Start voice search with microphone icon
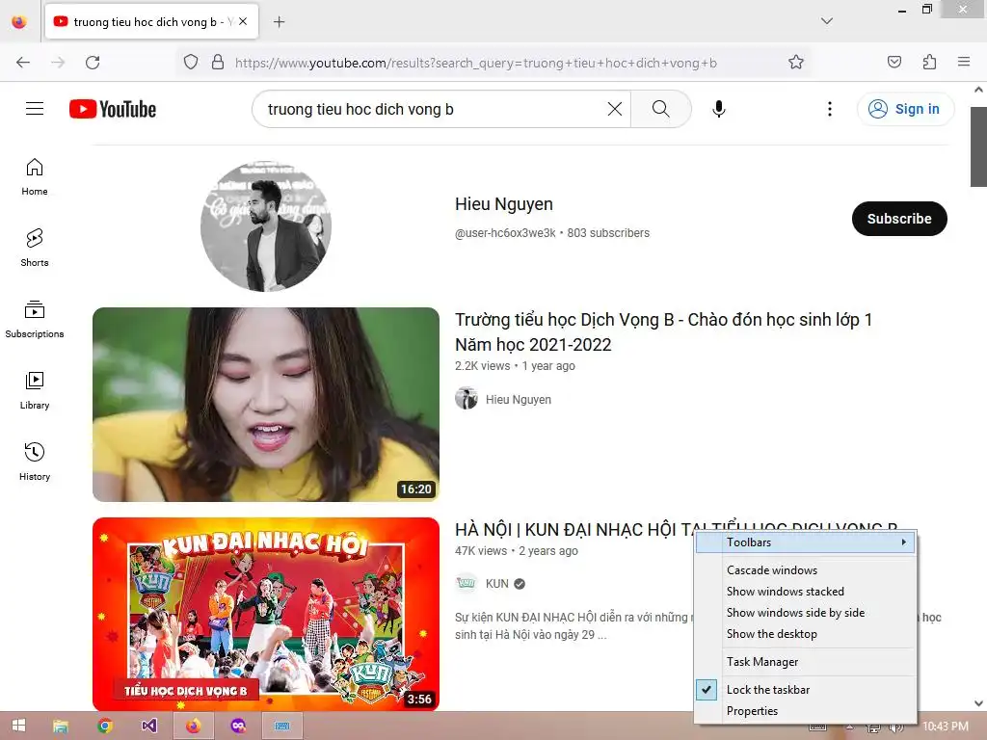Viewport: 987px width, 740px height. [718, 109]
